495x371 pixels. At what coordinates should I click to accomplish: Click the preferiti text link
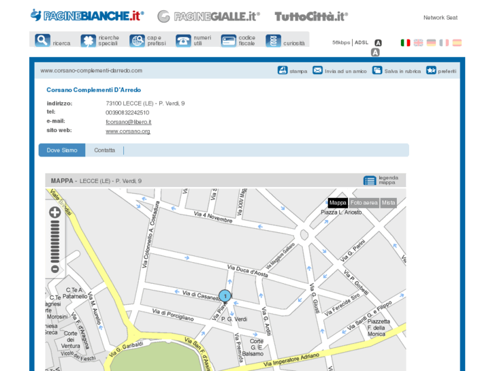coord(447,71)
